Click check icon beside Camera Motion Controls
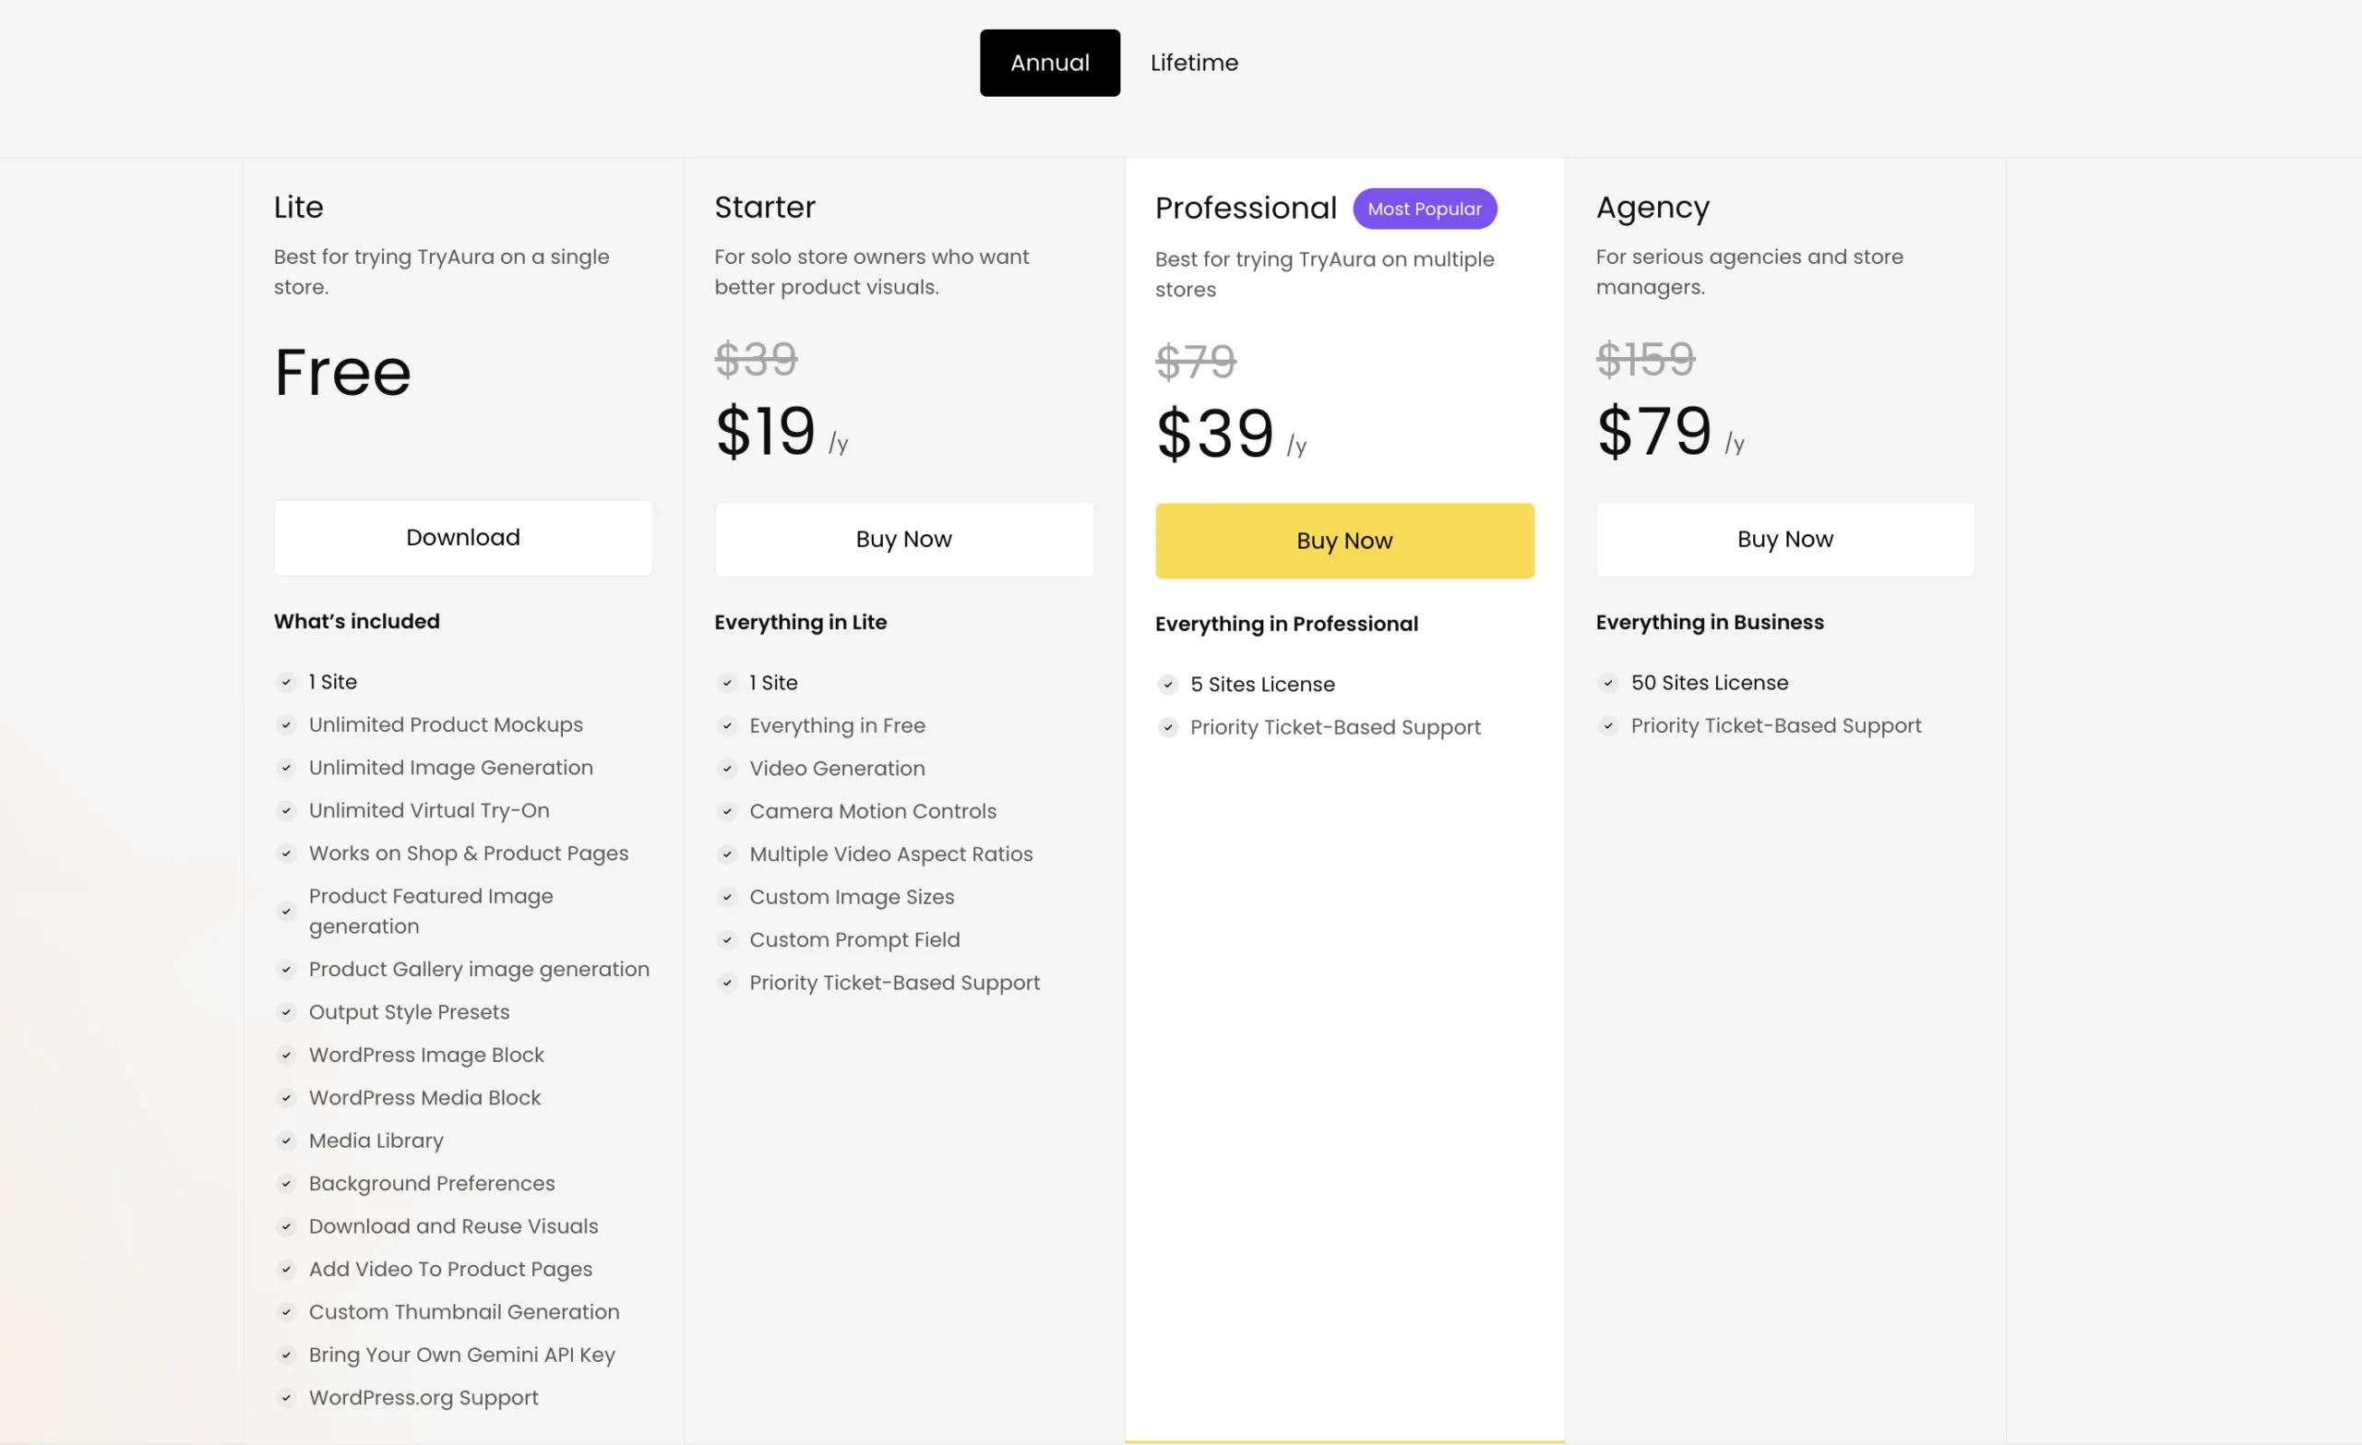 pos(727,811)
